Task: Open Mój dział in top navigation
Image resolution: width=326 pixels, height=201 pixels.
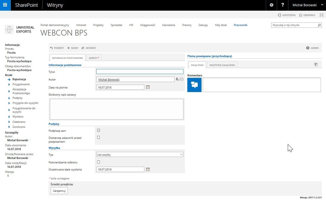Action: (221, 25)
